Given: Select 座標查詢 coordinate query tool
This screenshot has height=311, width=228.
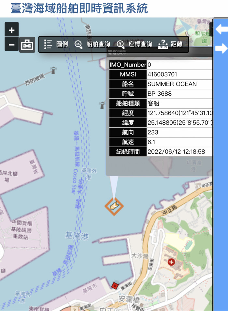Looking at the screenshot, I should [x=135, y=44].
